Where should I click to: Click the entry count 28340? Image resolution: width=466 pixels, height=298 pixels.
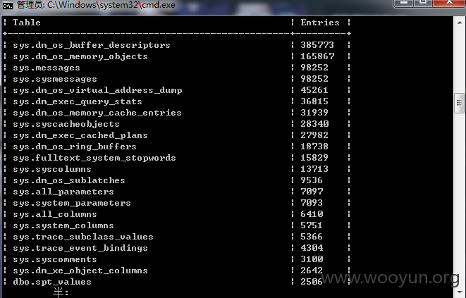tap(314, 124)
